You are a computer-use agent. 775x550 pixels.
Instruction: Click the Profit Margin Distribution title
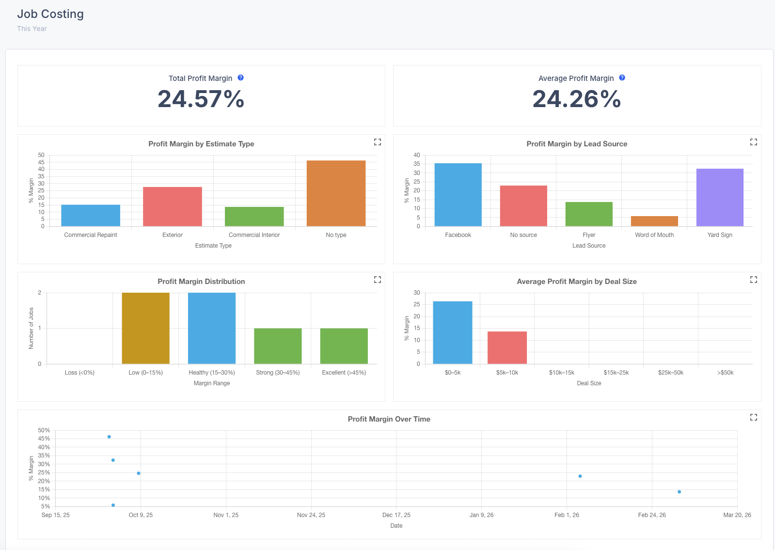[201, 282]
